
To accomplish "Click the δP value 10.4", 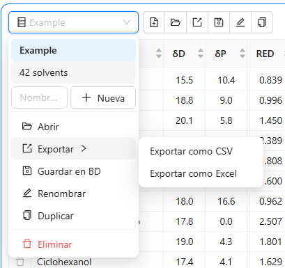I will 226,80.
